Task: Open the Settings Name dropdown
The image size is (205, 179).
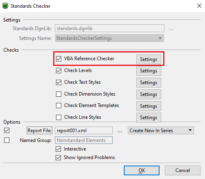Action: [110, 38]
